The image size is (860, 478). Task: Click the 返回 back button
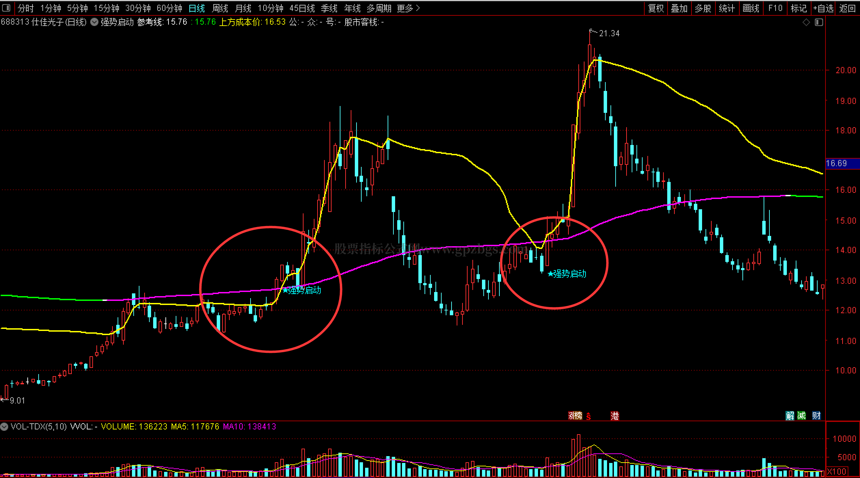click(x=847, y=8)
